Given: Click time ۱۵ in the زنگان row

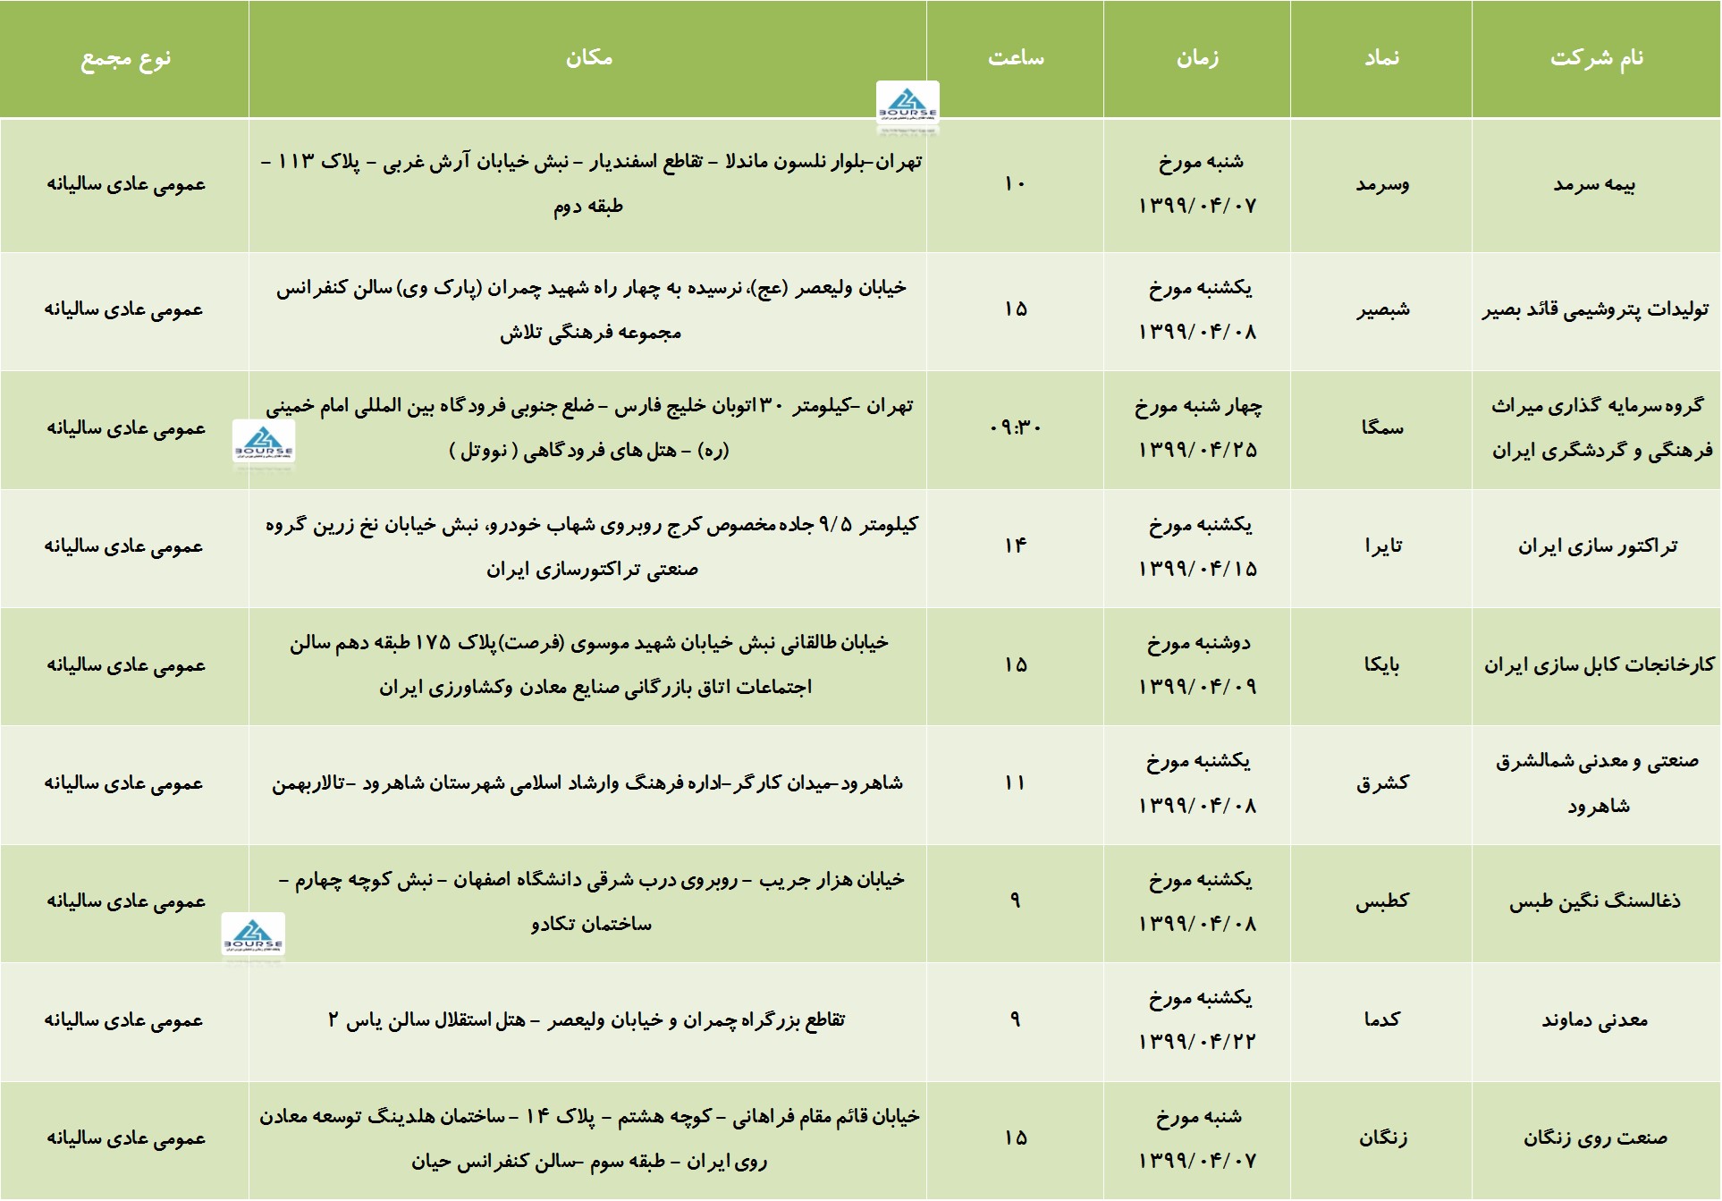Looking at the screenshot, I should click(1015, 1138).
